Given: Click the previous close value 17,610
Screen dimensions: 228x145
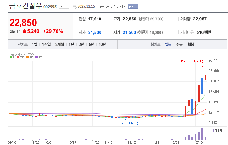Looking at the screenshot, I should (x=95, y=19).
